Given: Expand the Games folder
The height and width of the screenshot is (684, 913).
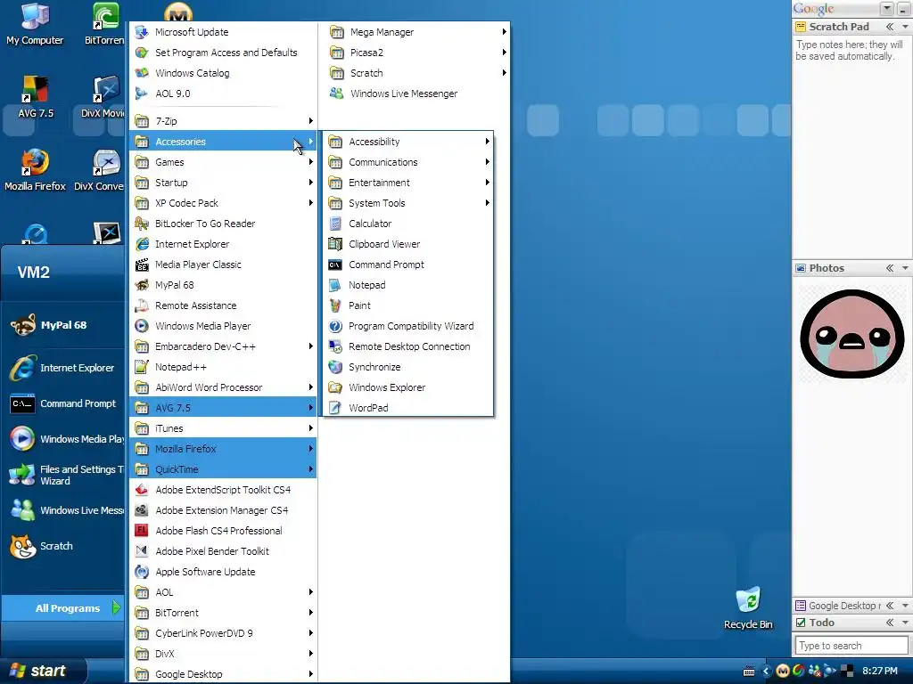Looking at the screenshot, I should [224, 162].
